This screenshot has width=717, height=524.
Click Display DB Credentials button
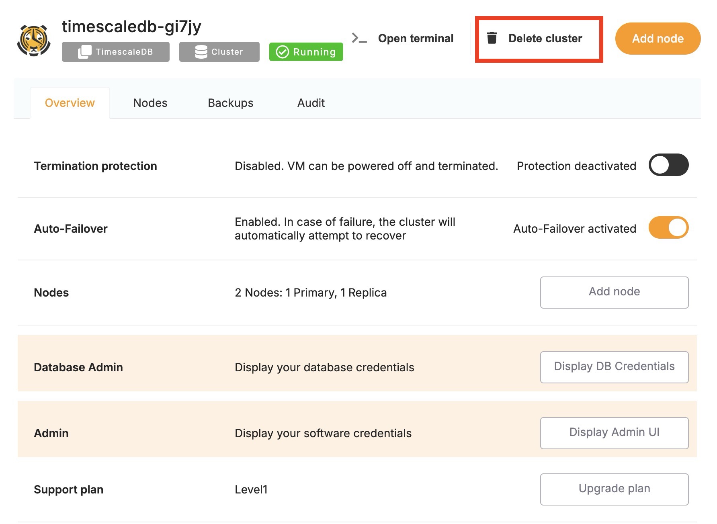coord(614,367)
